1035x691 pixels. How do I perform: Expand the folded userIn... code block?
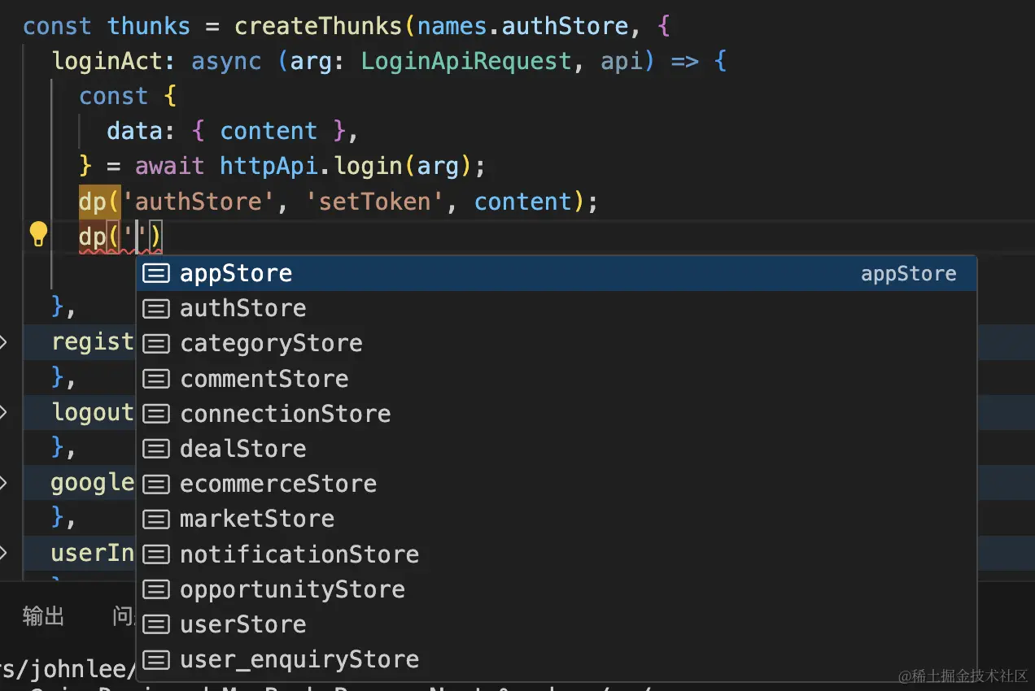4,553
